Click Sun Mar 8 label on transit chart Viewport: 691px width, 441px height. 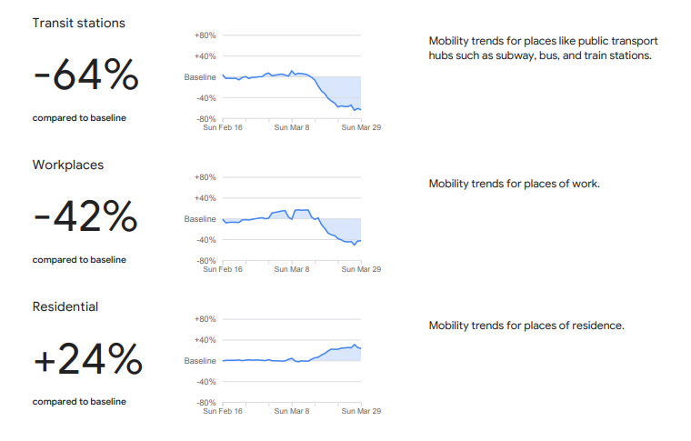click(292, 128)
